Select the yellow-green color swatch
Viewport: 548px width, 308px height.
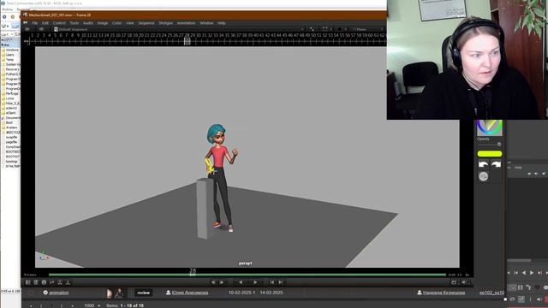[490, 154]
